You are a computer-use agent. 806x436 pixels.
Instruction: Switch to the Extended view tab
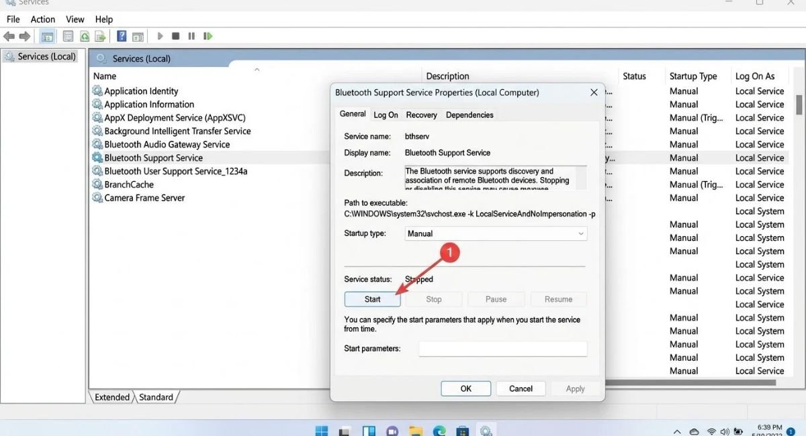tap(111, 397)
